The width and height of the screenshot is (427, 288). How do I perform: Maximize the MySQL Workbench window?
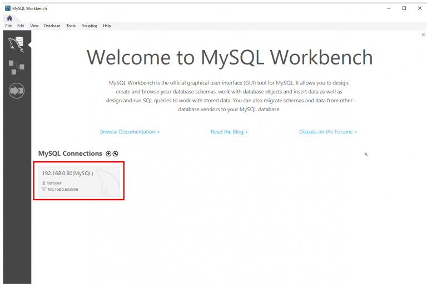(x=404, y=8)
